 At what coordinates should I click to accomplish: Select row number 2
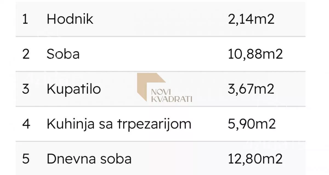click(25, 54)
